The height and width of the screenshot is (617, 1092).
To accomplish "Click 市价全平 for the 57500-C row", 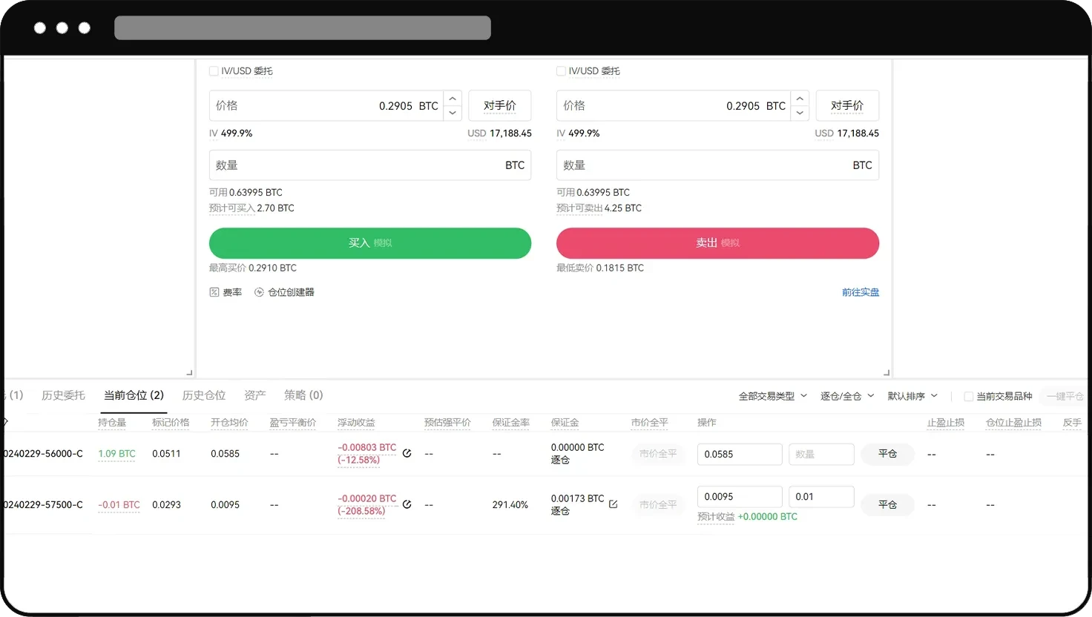I will coord(658,505).
